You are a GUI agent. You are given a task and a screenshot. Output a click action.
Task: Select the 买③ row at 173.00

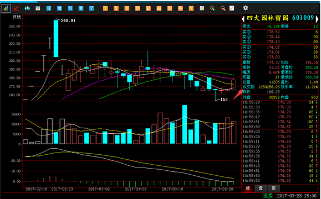[280, 57]
